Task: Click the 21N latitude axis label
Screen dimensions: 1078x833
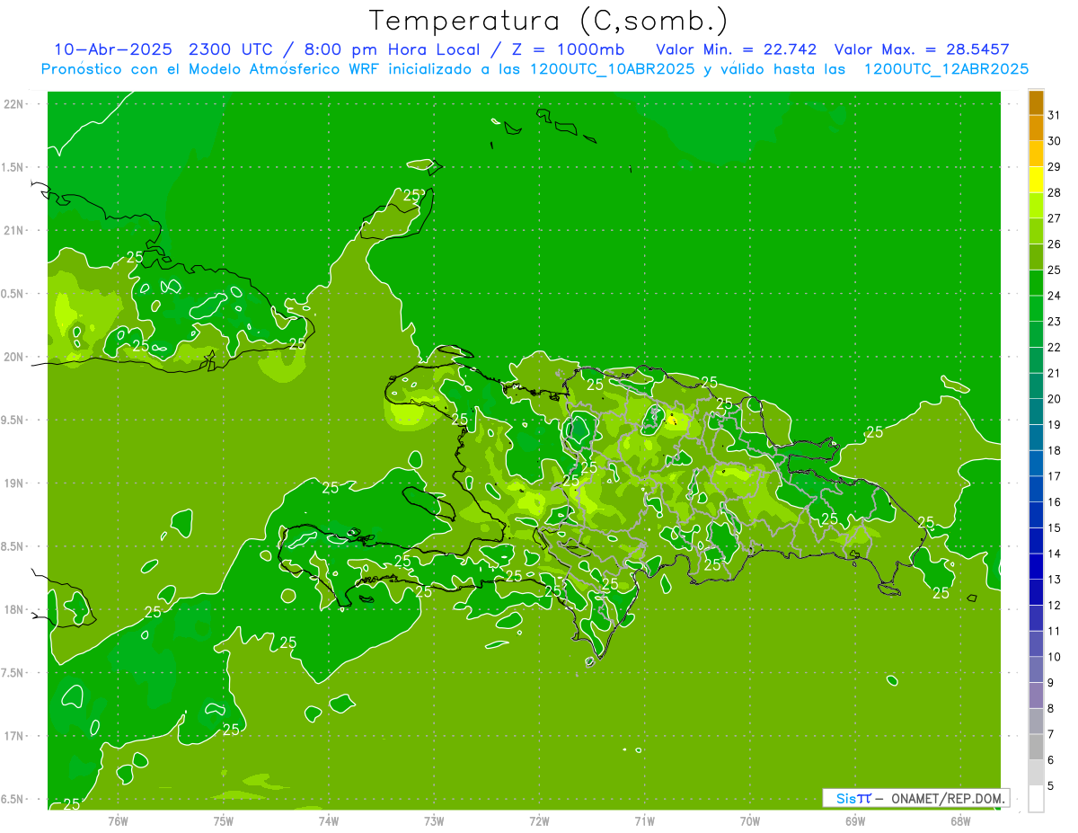Action: tap(14, 230)
